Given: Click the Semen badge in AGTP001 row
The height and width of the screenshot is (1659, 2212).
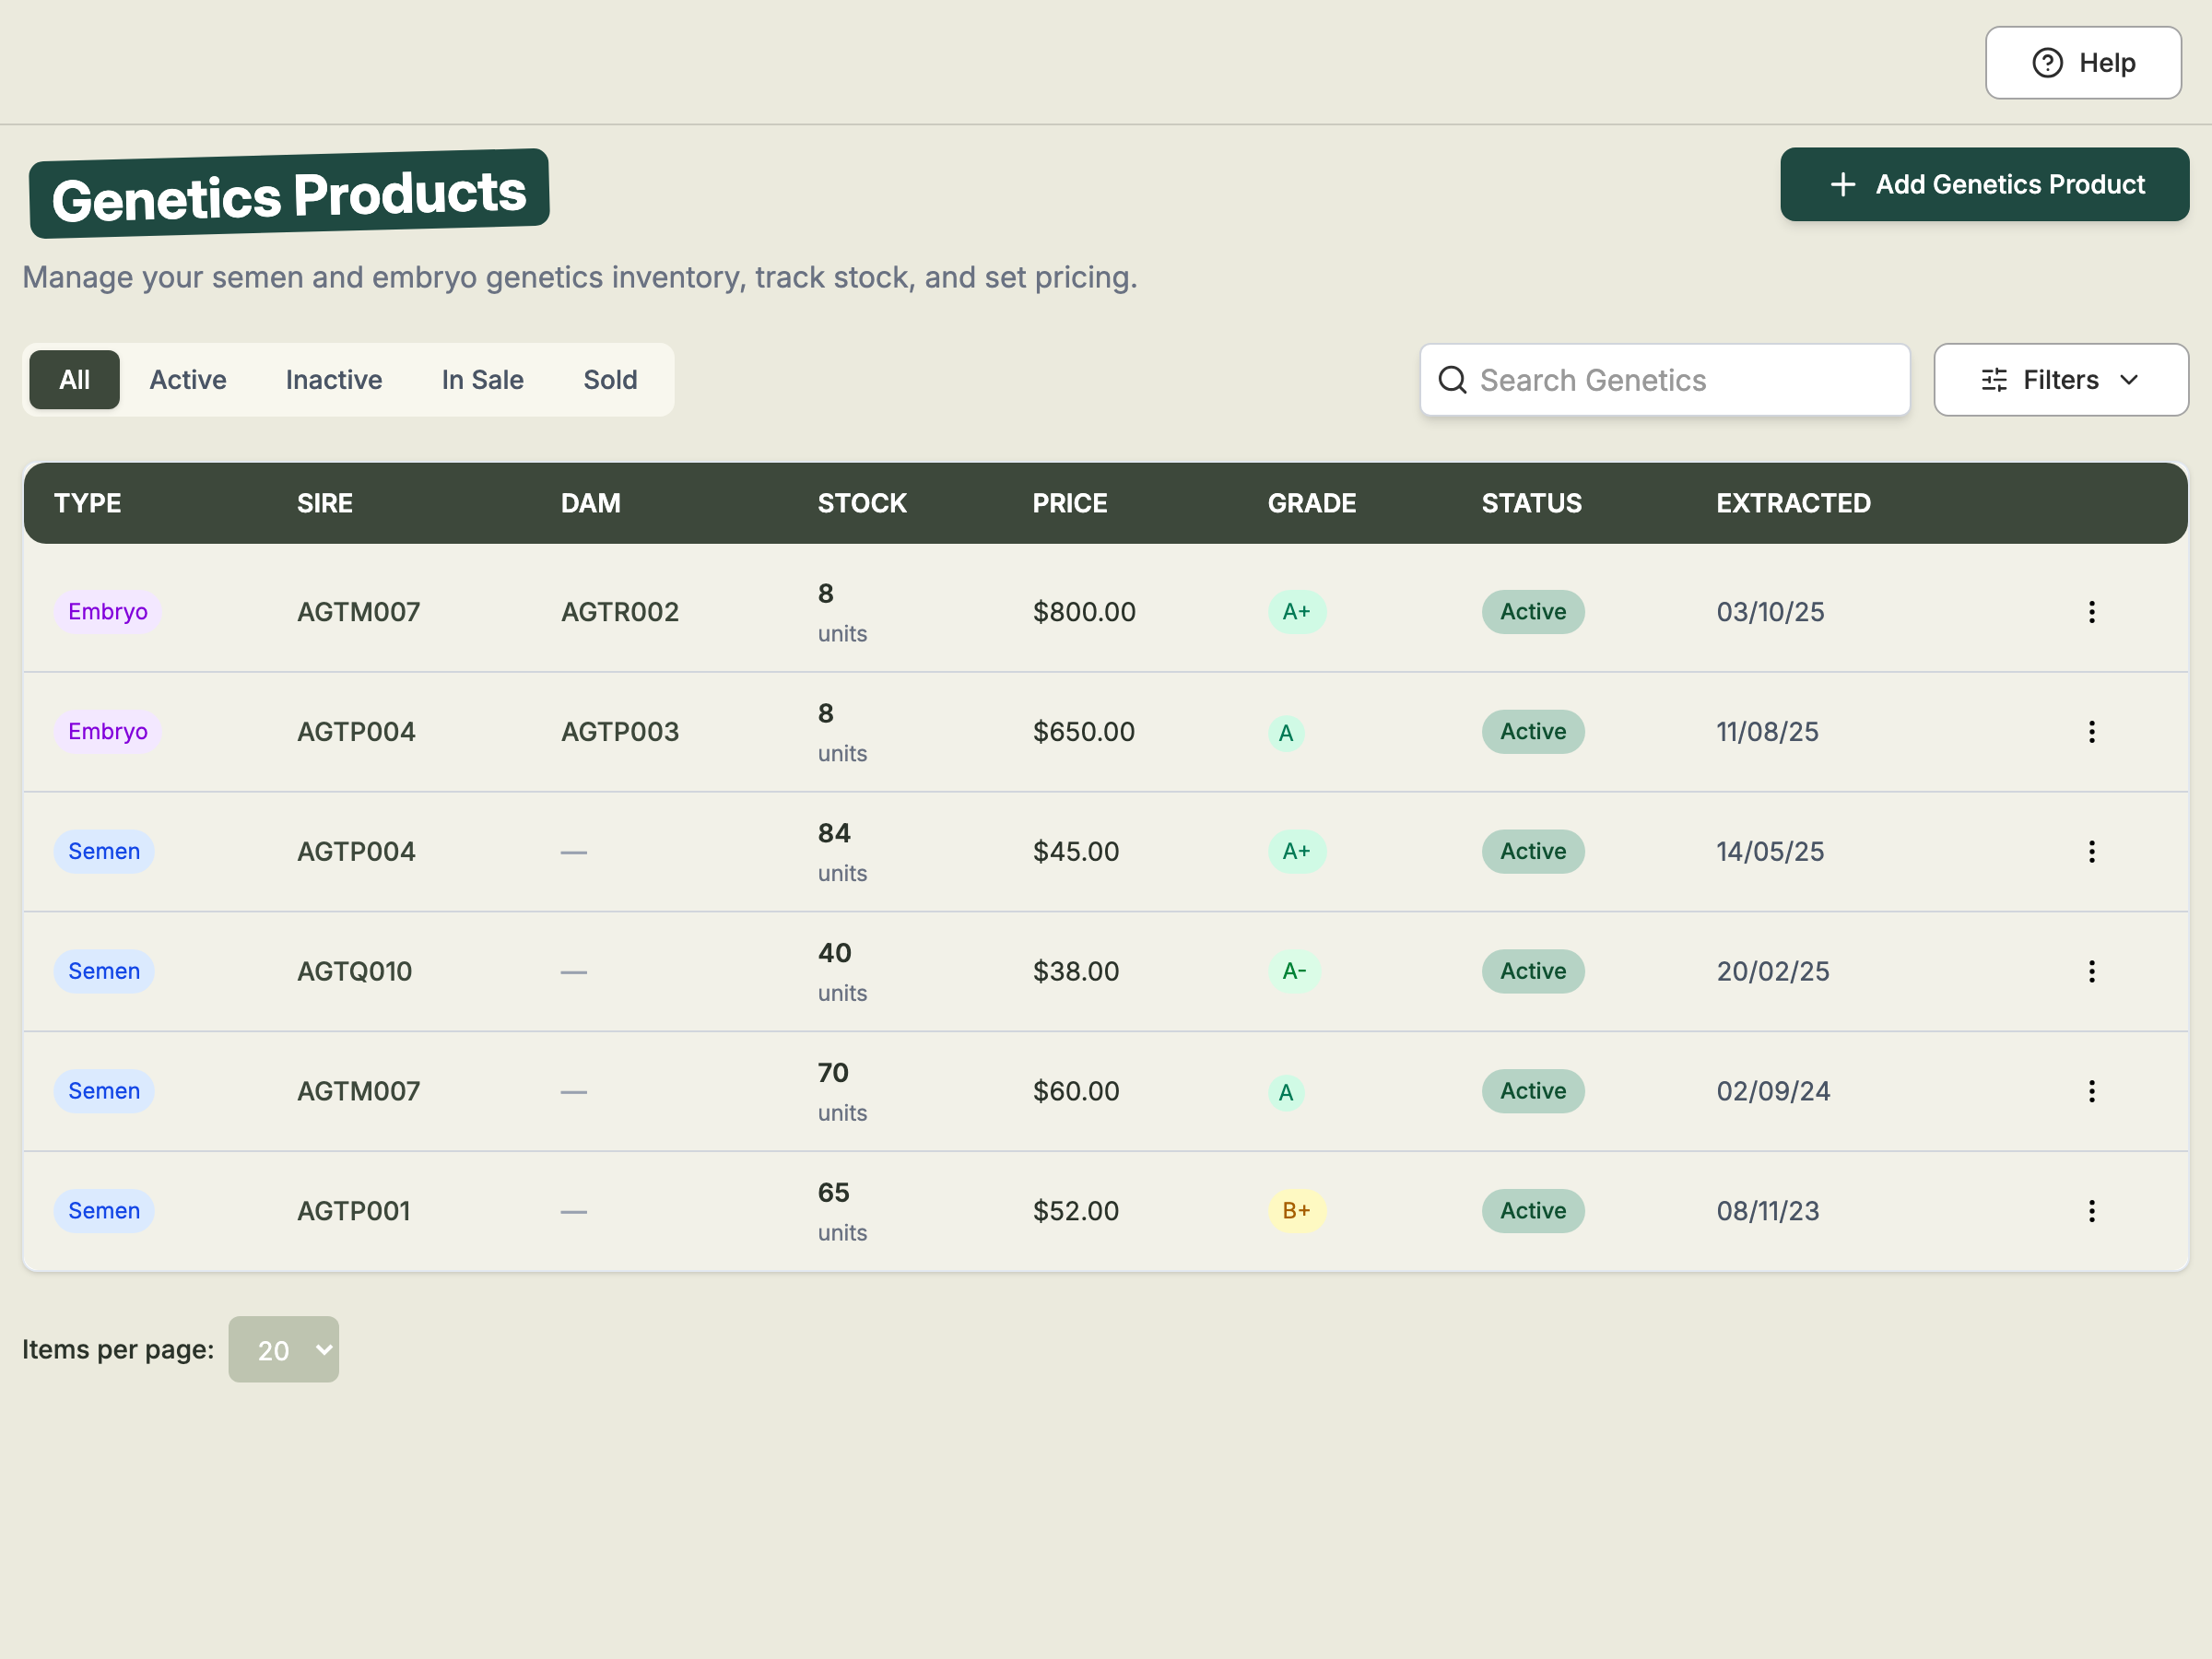Looking at the screenshot, I should pos(104,1211).
